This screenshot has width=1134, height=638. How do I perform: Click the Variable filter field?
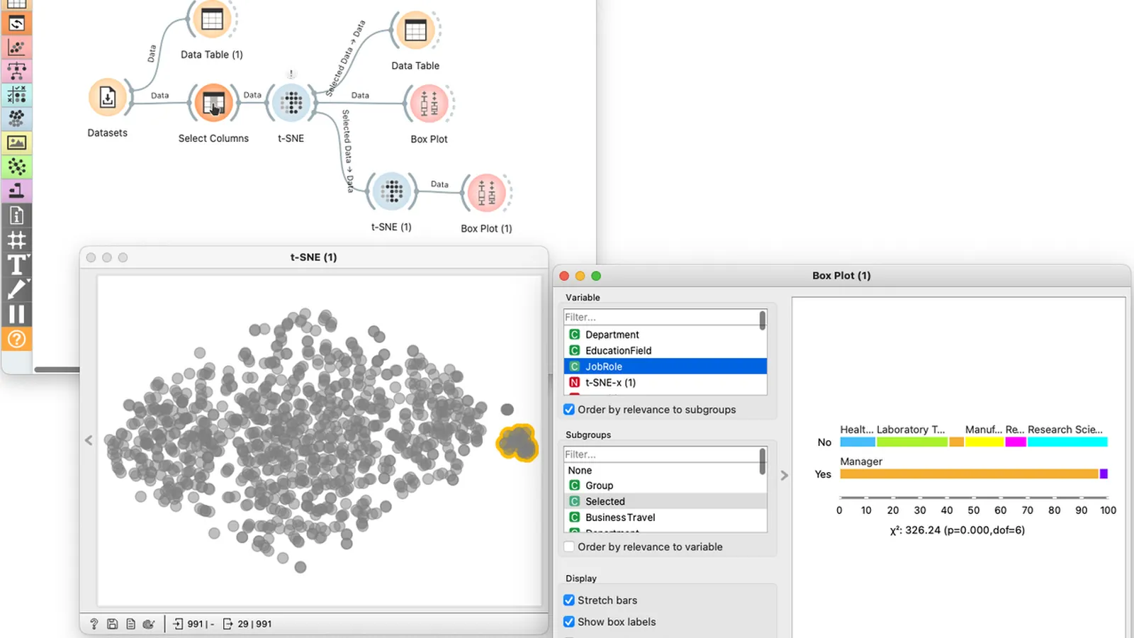pyautogui.click(x=661, y=317)
